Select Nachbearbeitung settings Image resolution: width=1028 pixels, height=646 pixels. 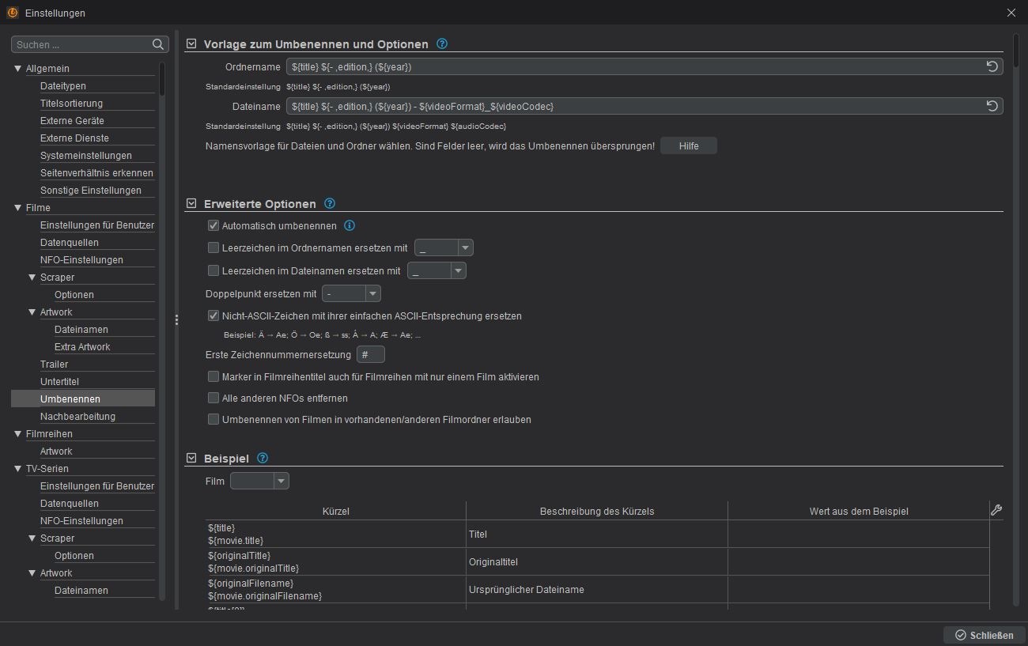pyautogui.click(x=77, y=416)
